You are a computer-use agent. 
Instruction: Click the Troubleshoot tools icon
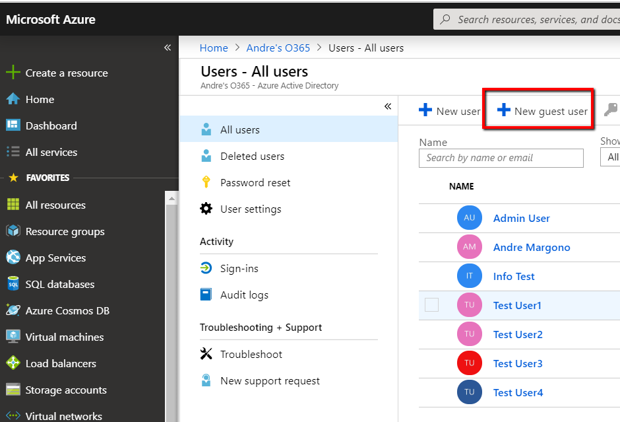click(206, 354)
